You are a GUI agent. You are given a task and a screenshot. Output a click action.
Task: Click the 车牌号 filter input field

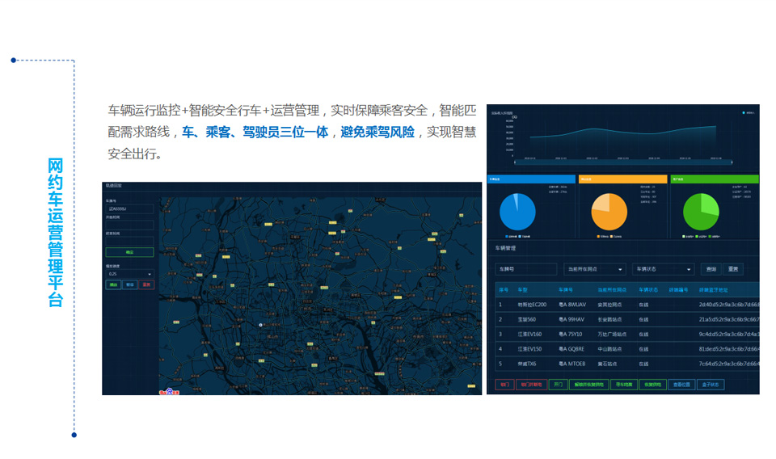[525, 269]
